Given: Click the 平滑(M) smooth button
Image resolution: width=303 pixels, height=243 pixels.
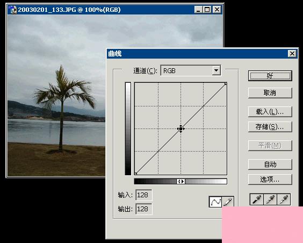Looking at the screenshot, I should (270, 146).
